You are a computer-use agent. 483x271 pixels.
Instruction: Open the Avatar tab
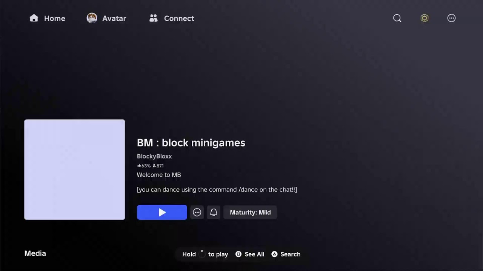pos(106,18)
